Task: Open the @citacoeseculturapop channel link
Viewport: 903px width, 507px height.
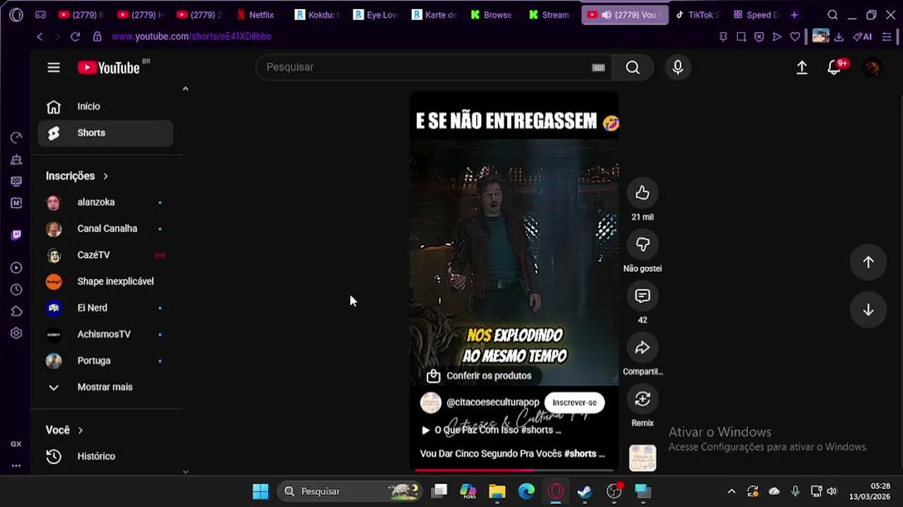Action: tap(492, 402)
